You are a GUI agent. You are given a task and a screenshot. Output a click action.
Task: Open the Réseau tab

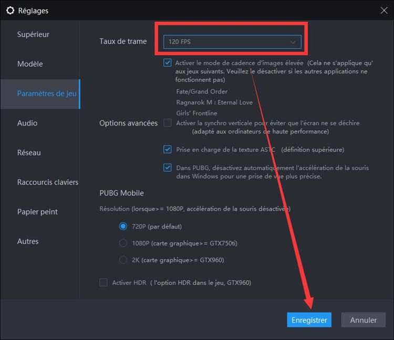coord(29,152)
